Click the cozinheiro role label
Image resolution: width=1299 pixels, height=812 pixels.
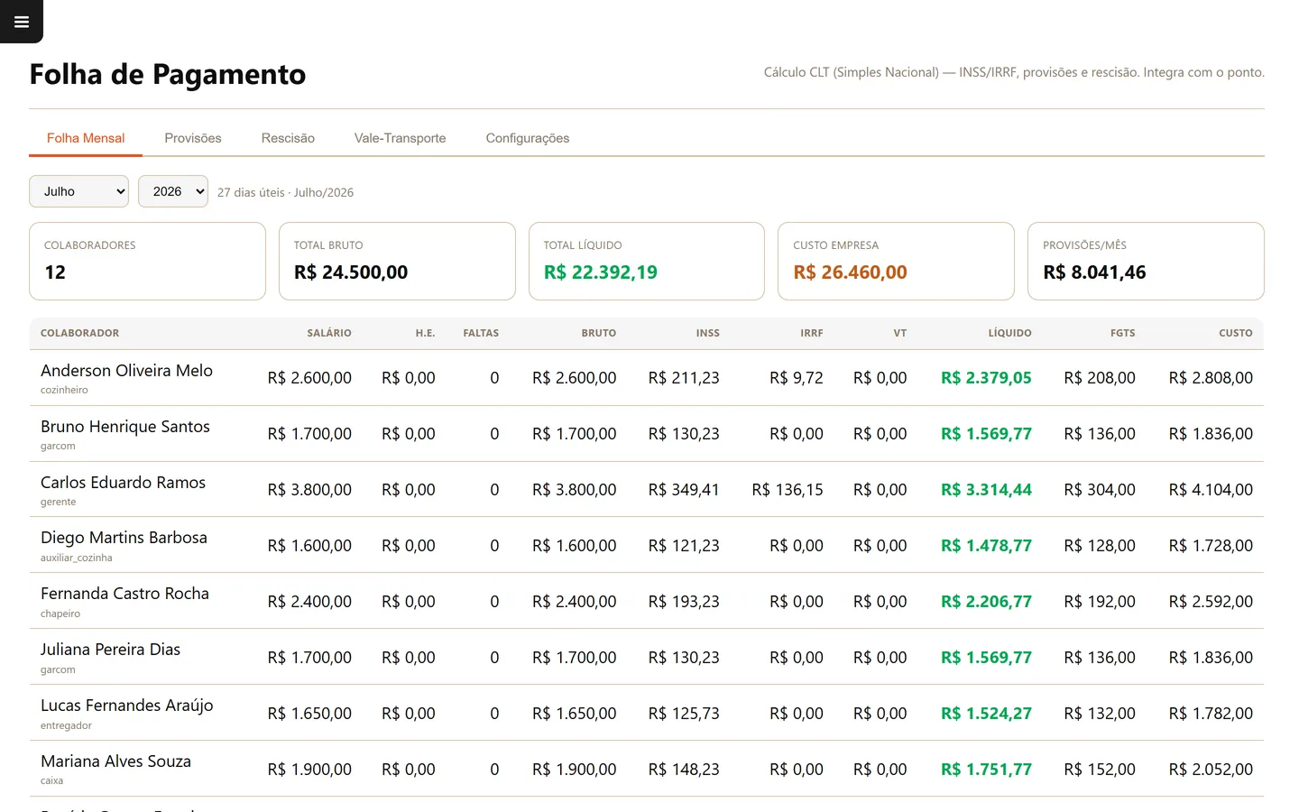64,390
